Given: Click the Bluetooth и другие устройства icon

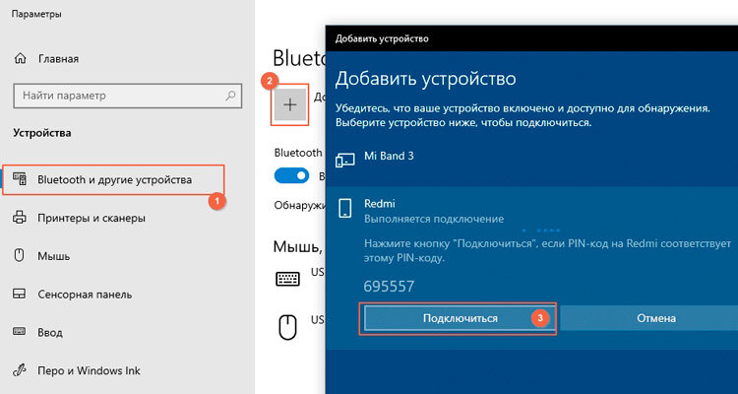Looking at the screenshot, I should (x=20, y=179).
